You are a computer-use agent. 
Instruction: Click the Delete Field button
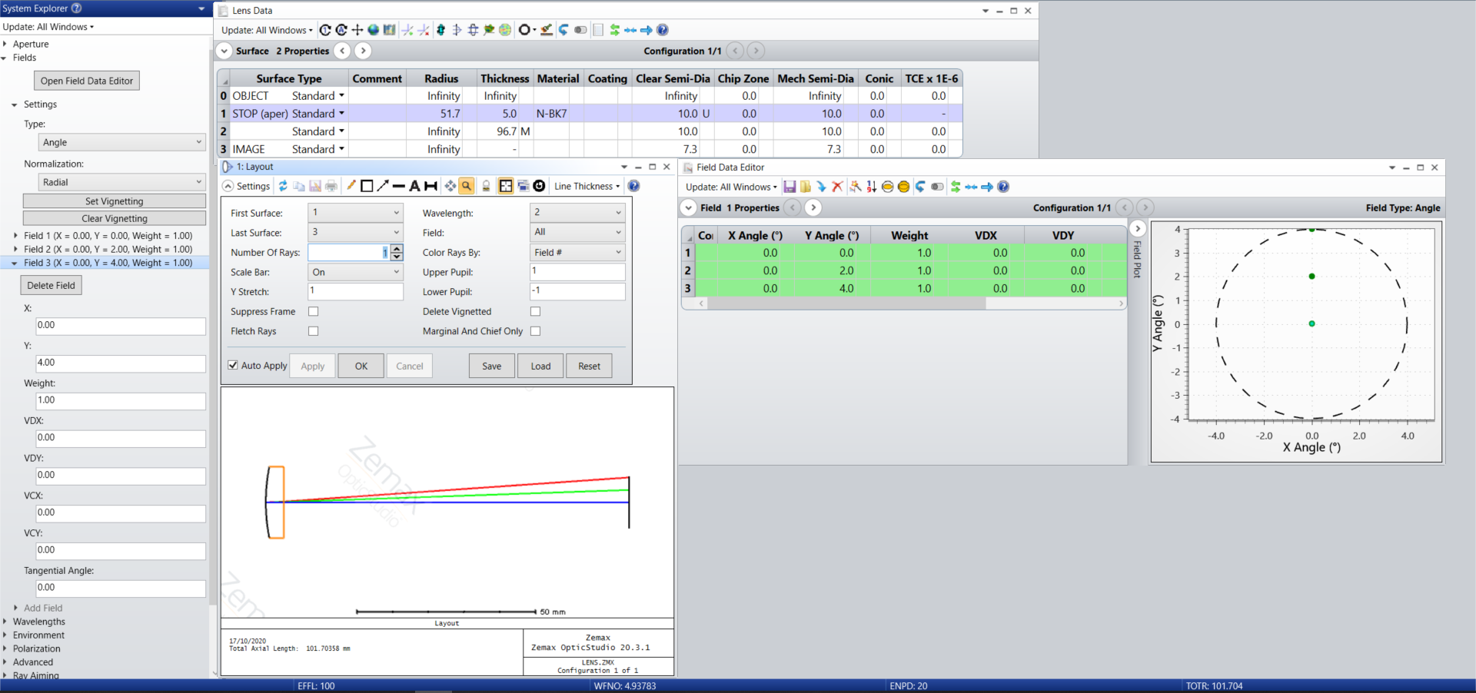51,285
